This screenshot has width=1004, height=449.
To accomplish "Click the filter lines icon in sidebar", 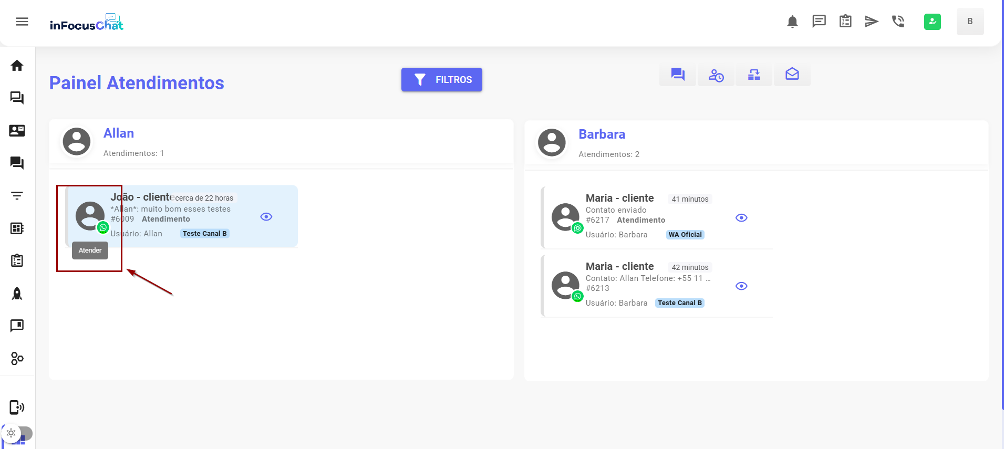I will point(17,196).
